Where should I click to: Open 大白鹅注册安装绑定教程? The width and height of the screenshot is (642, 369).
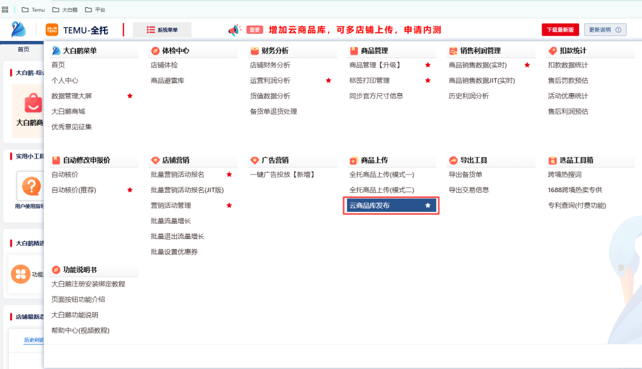[88, 284]
